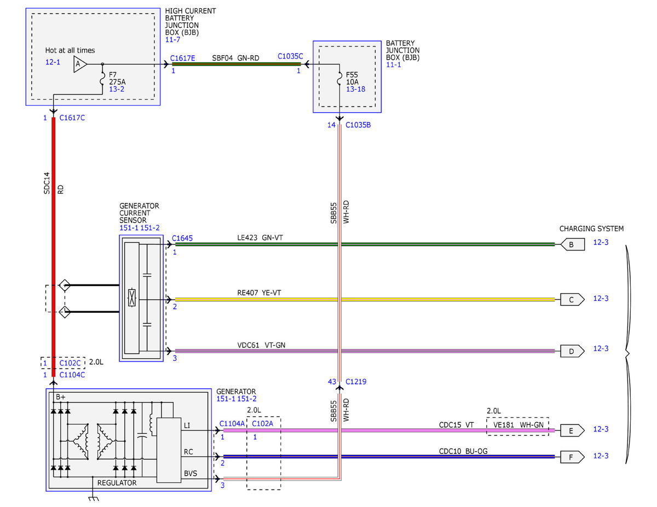Follow the 13-2 fuse reference link
The width and height of the screenshot is (657, 507).
117,88
